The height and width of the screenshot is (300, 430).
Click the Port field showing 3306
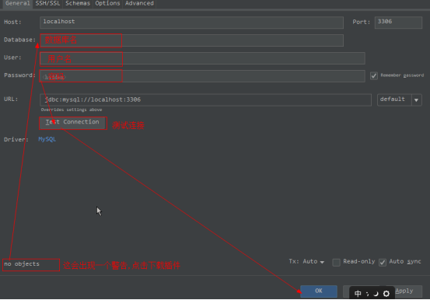tap(398, 23)
